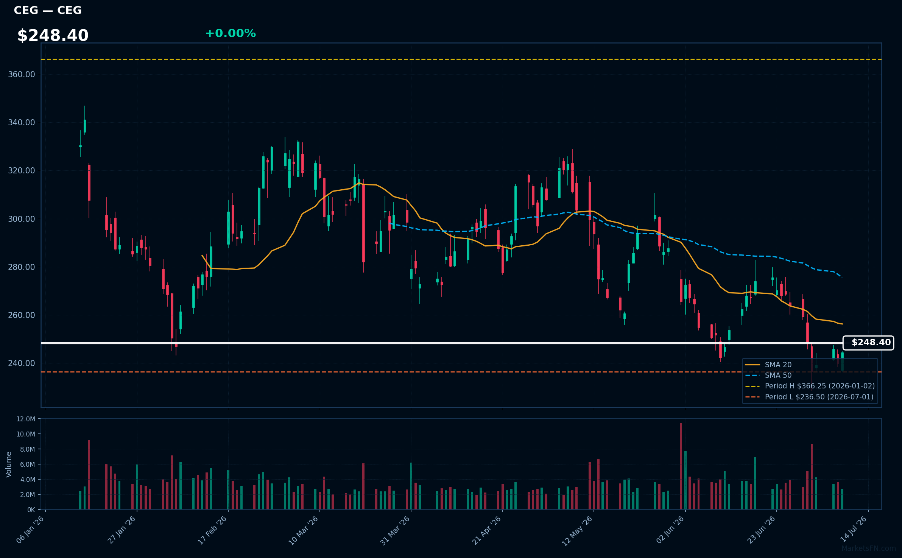This screenshot has width=902, height=558.
Task: Click the 8.0M volume axis label
Action: 28,449
